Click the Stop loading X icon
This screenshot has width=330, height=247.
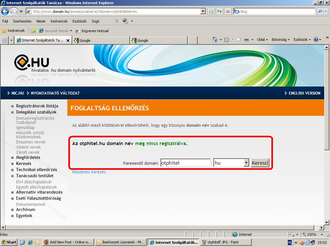pos(228,11)
